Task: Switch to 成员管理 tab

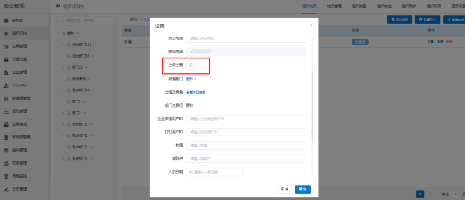Action: [x=334, y=6]
